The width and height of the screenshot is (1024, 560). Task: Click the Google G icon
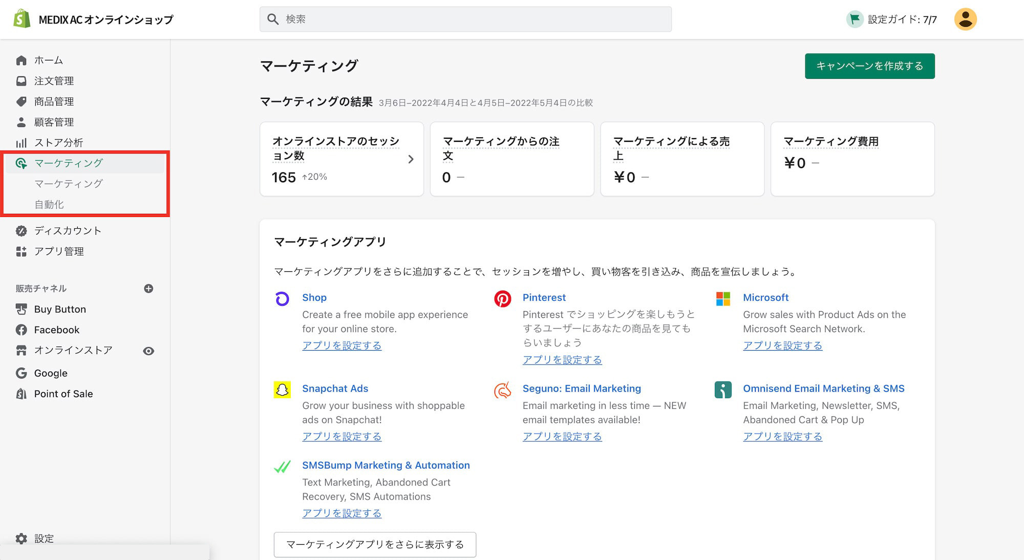click(21, 373)
